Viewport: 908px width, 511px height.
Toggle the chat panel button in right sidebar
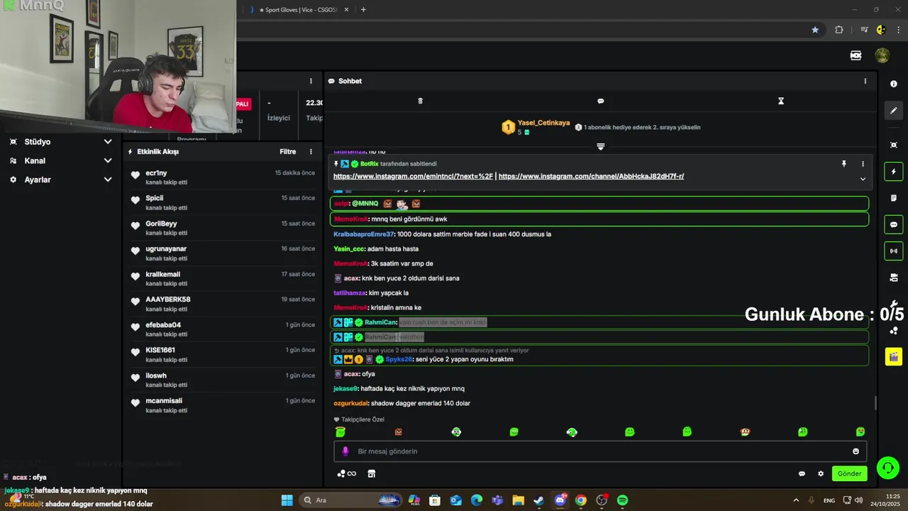point(893,224)
